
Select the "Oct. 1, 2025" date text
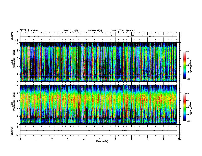point(71,31)
